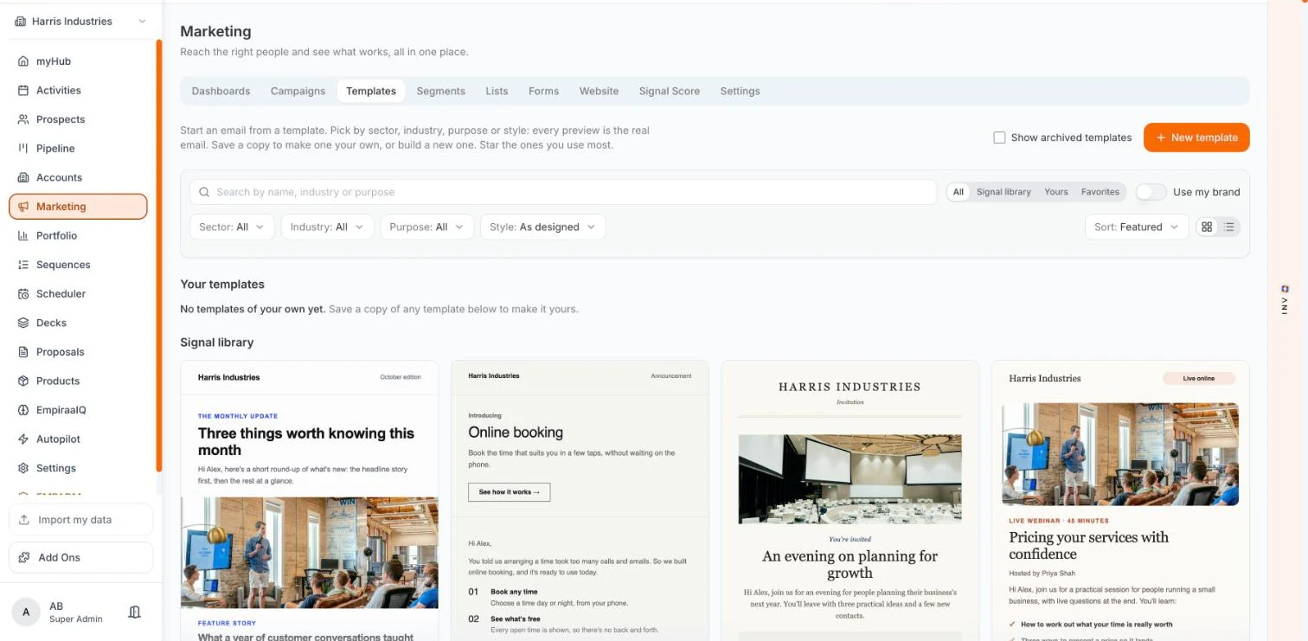1308x641 pixels.
Task: Open the Style: As designed dropdown
Action: click(x=542, y=227)
